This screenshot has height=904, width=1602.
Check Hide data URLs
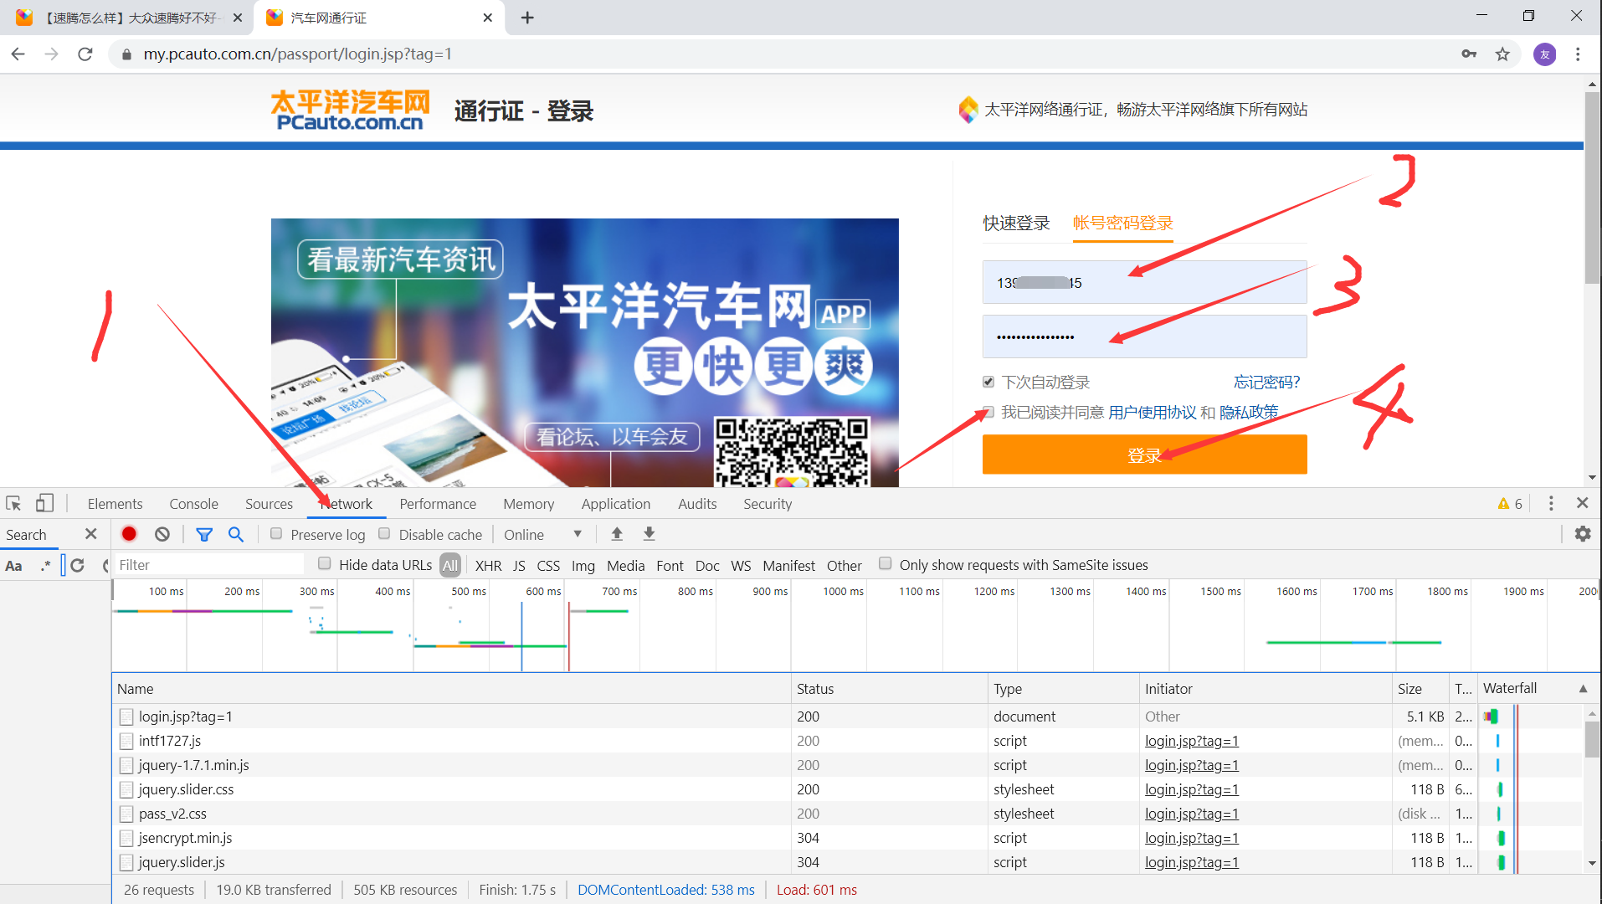[325, 564]
